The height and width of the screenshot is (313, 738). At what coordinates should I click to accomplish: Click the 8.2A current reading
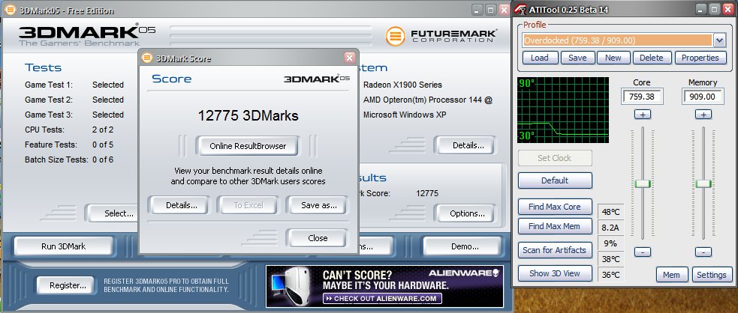(x=610, y=228)
